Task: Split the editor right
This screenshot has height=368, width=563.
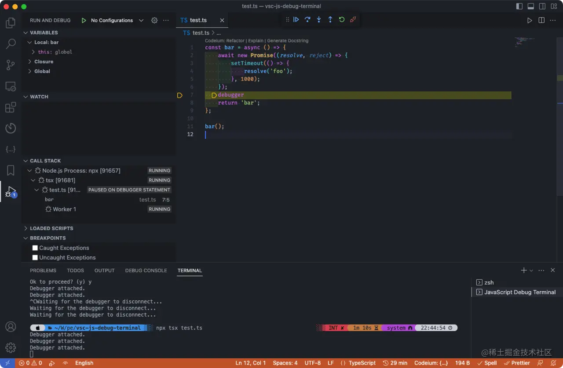Action: [541, 20]
